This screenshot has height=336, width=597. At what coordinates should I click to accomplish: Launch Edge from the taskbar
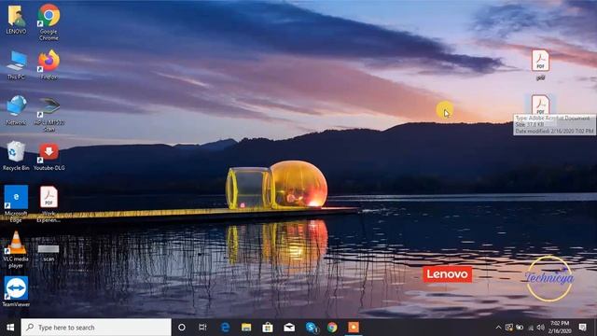(x=225, y=328)
